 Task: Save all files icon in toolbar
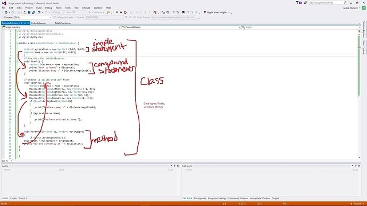[33, 12]
